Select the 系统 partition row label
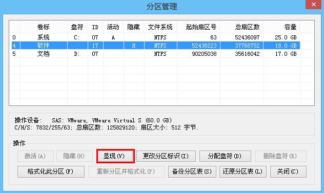 click(x=44, y=37)
